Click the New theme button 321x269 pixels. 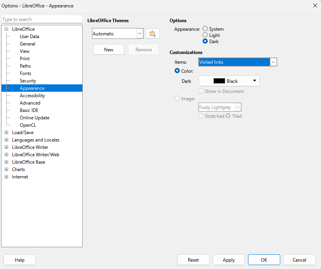109,50
